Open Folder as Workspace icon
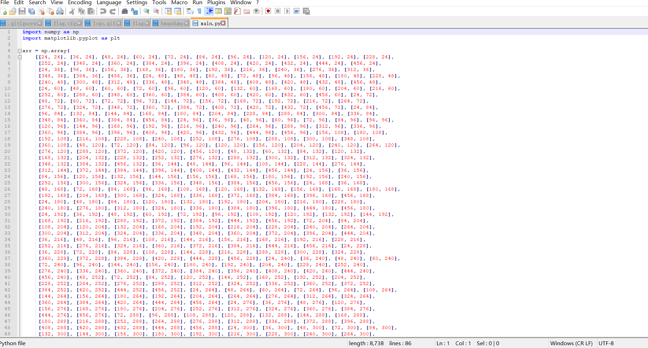The image size is (648, 348). 246,12
